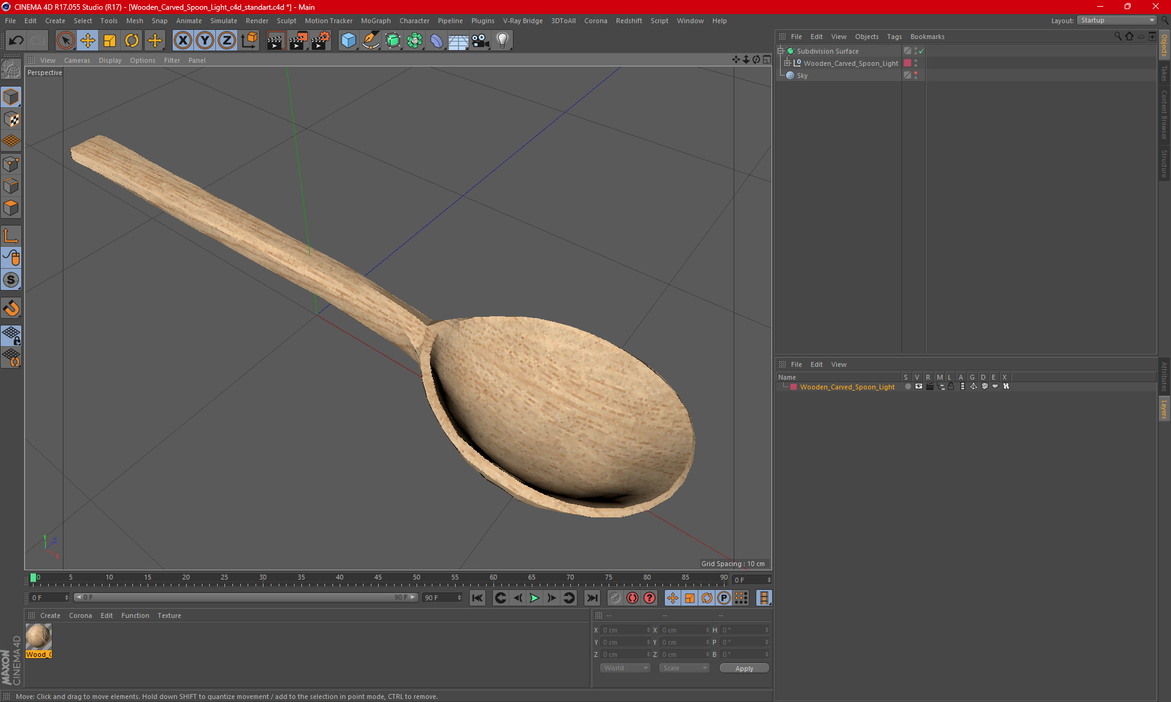The width and height of the screenshot is (1171, 702).
Task: Open the Content Browser side tab
Action: click(1164, 115)
